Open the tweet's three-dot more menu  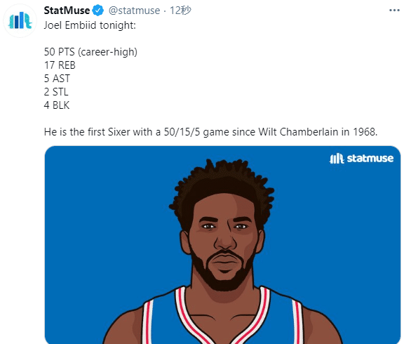[394, 11]
